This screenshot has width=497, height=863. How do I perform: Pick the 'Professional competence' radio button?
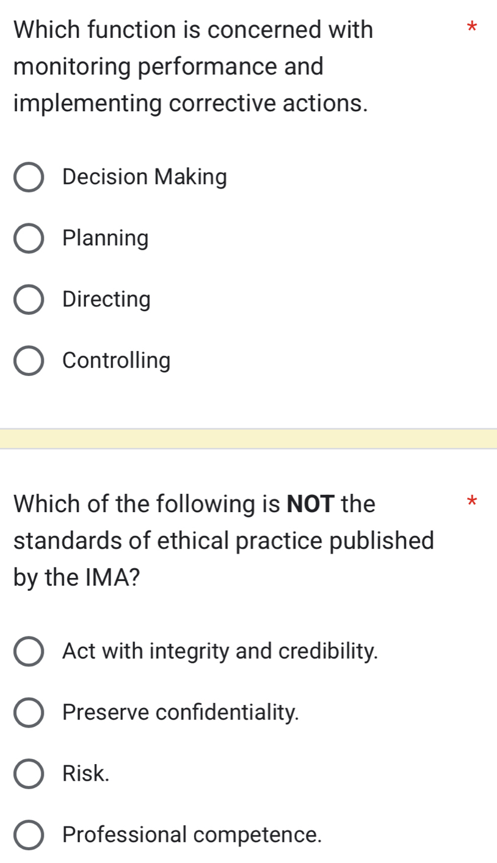click(28, 835)
